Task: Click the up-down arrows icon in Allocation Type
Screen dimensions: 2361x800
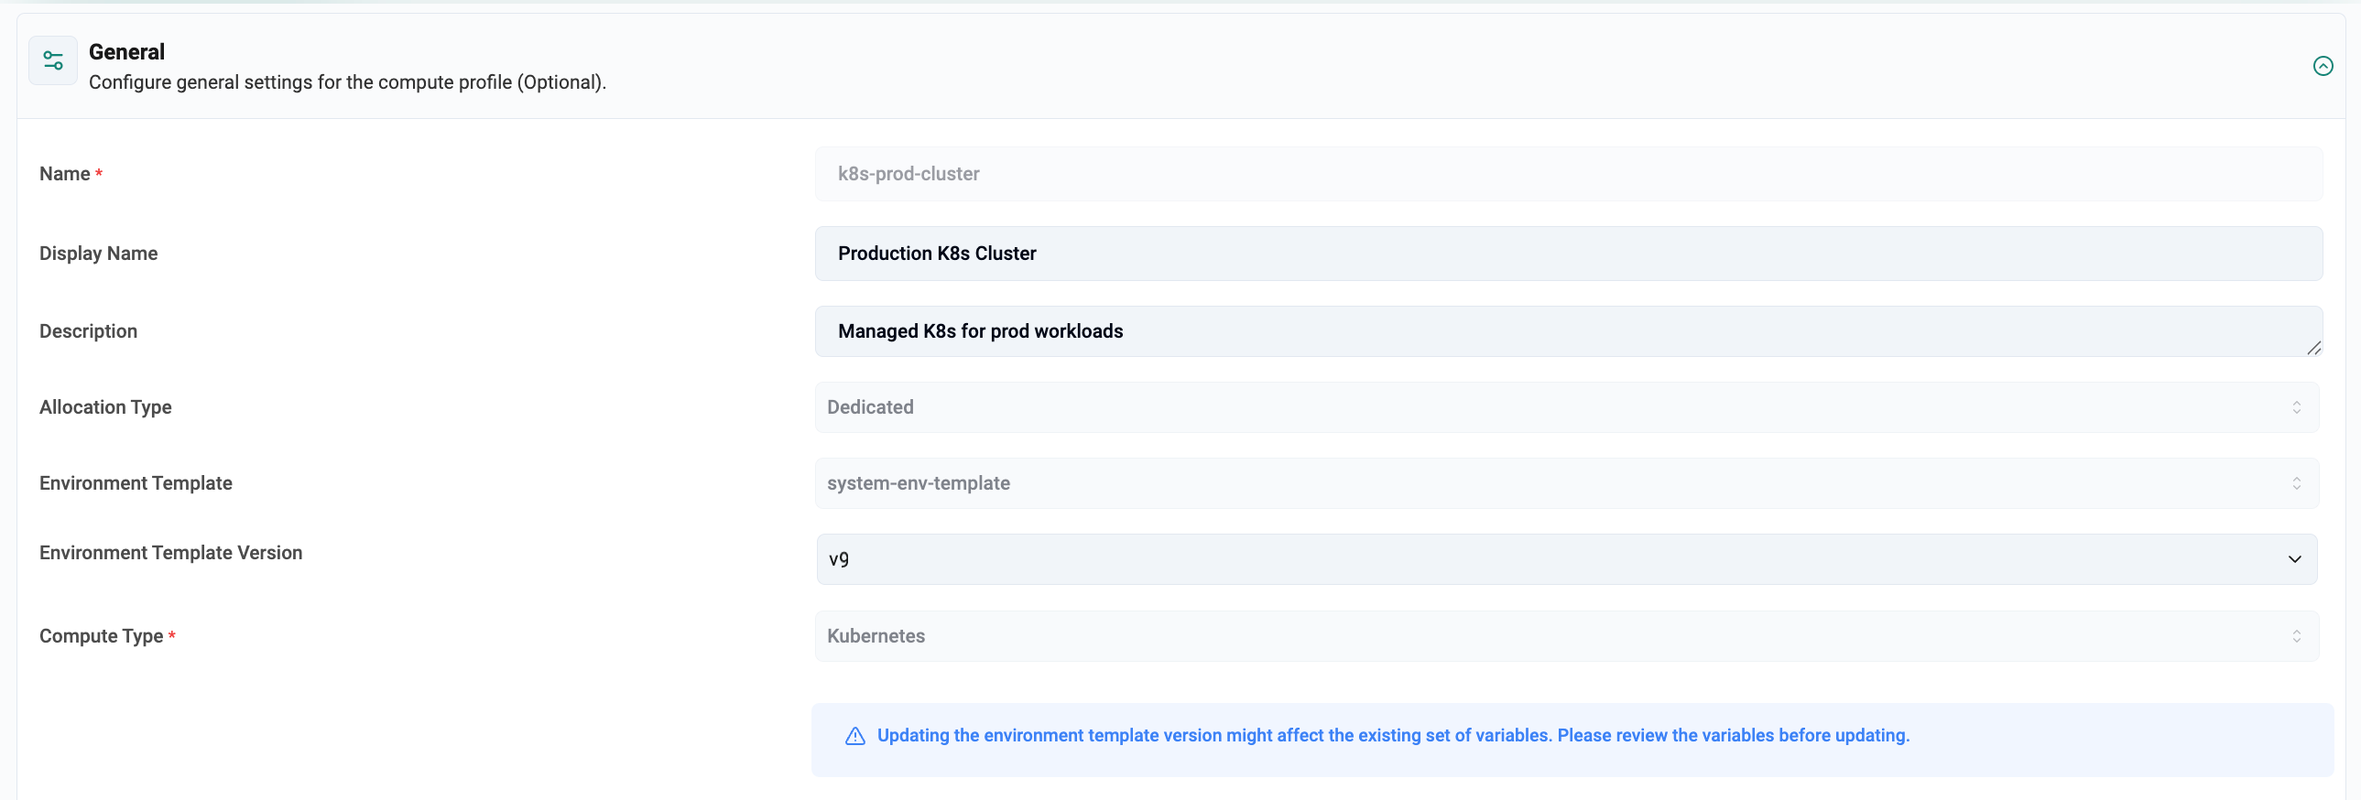Action: pos(2296,408)
